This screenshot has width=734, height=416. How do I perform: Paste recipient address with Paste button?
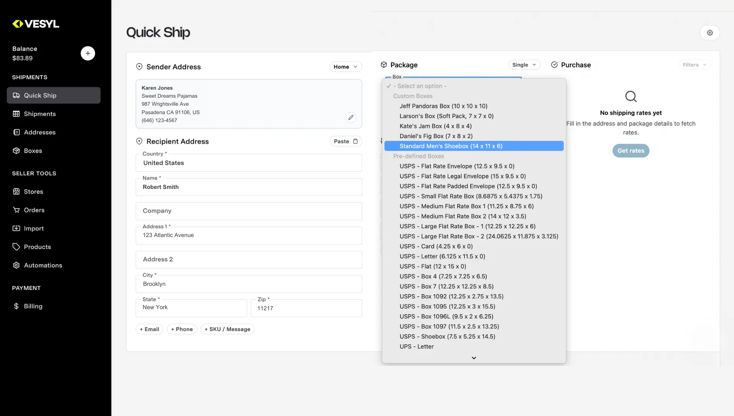pos(346,141)
